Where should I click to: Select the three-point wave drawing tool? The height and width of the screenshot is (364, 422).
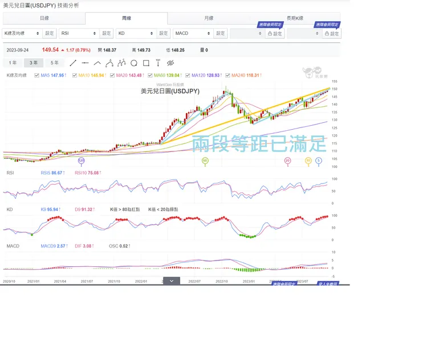pyautogui.click(x=109, y=63)
